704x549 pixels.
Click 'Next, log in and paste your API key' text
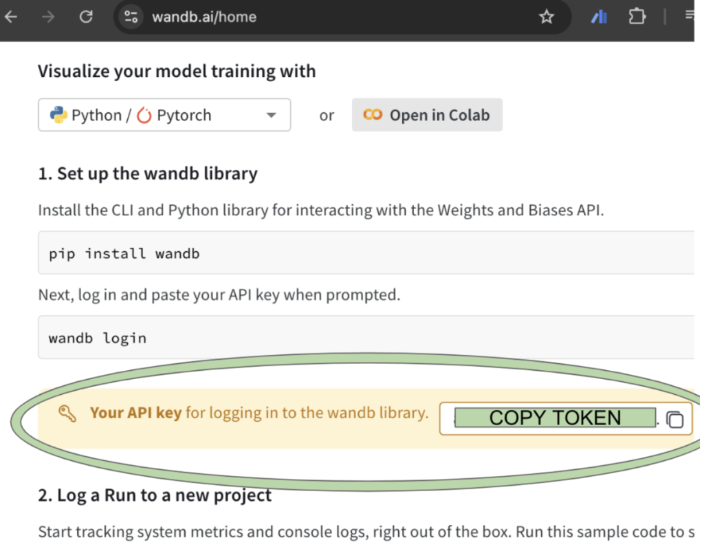point(219,295)
